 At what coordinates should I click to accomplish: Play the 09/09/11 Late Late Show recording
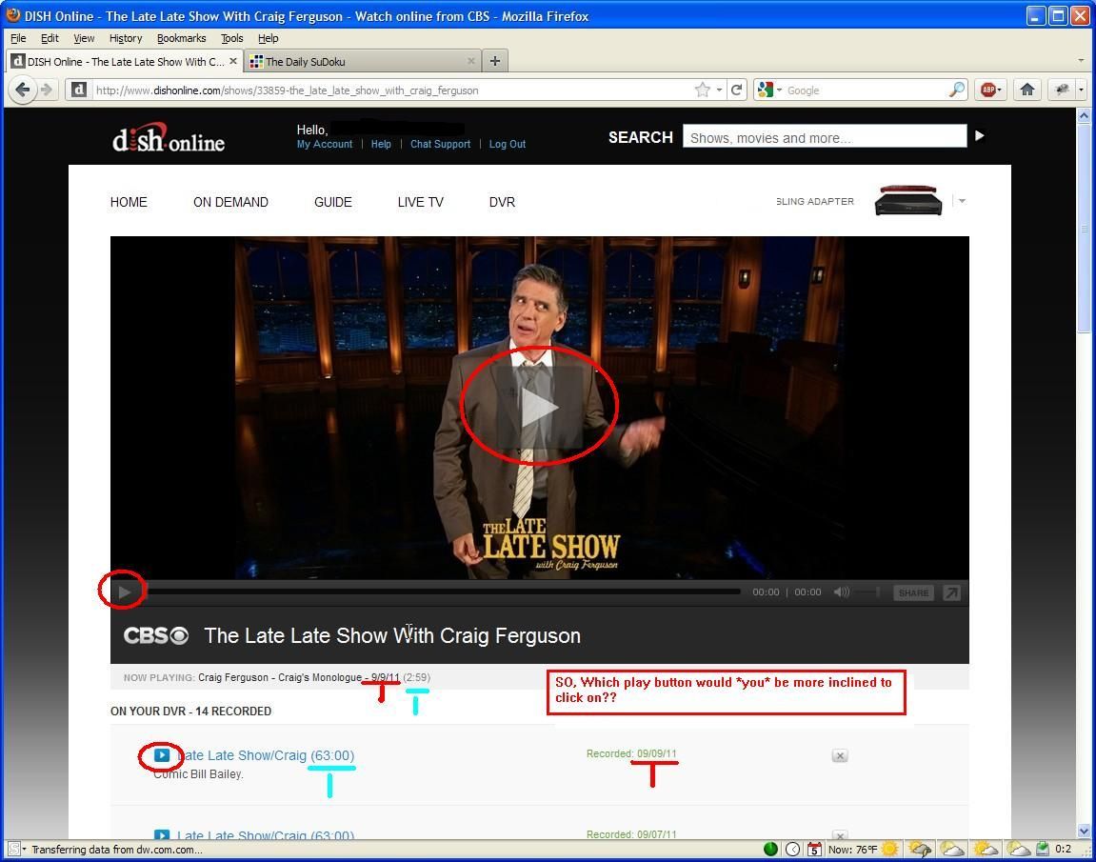[x=162, y=755]
